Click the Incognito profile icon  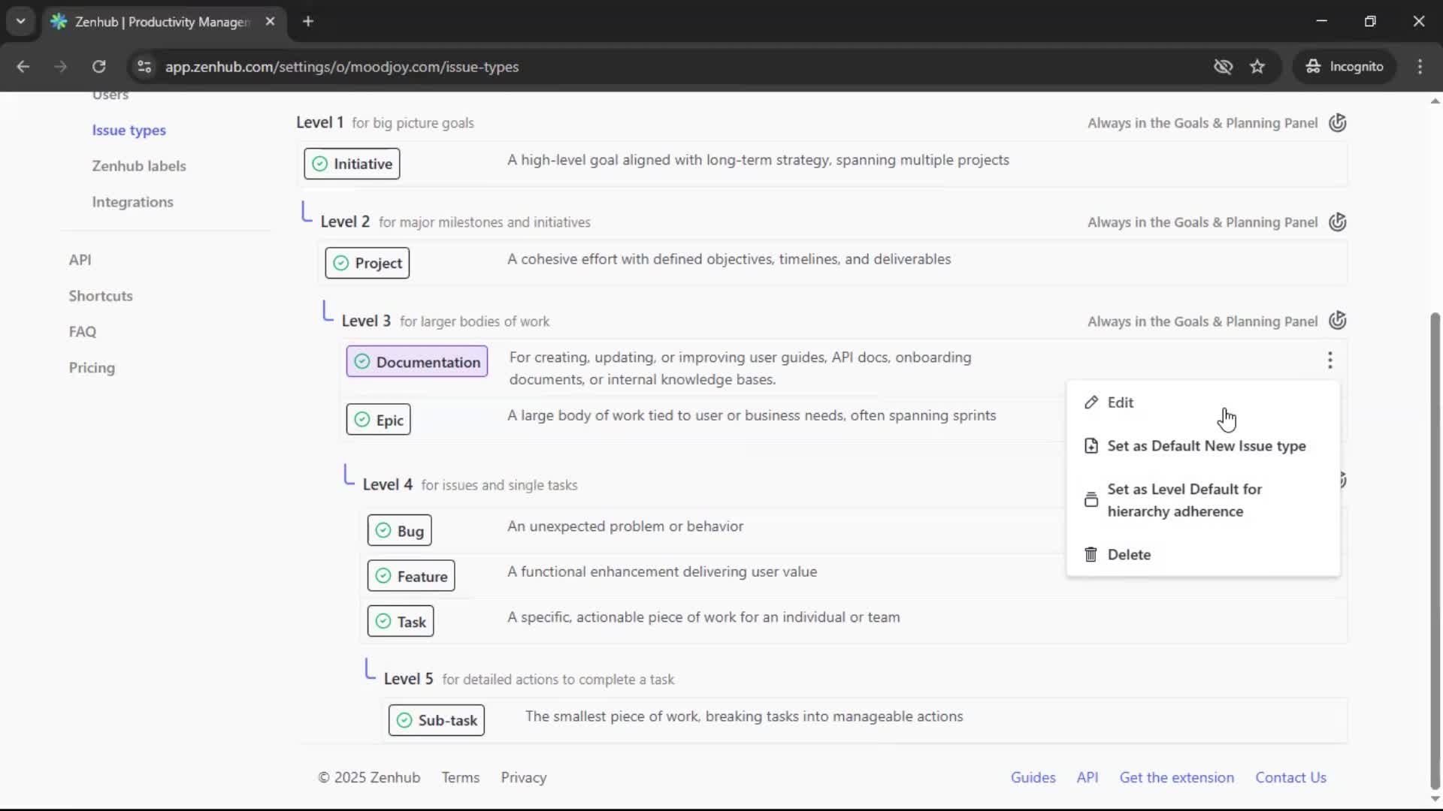pyautogui.click(x=1313, y=66)
